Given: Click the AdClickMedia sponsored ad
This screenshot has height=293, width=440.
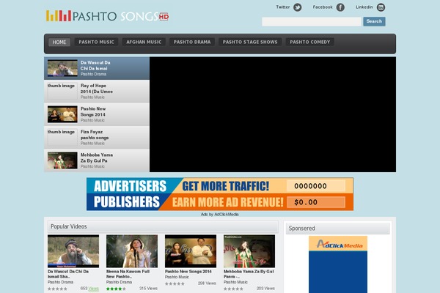Looking at the screenshot, I should pos(338,264).
